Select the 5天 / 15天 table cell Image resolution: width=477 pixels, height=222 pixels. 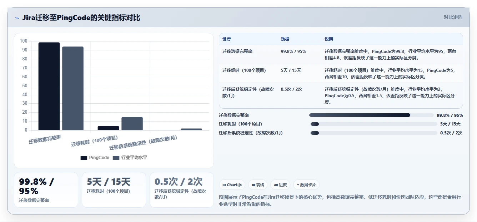291,70
